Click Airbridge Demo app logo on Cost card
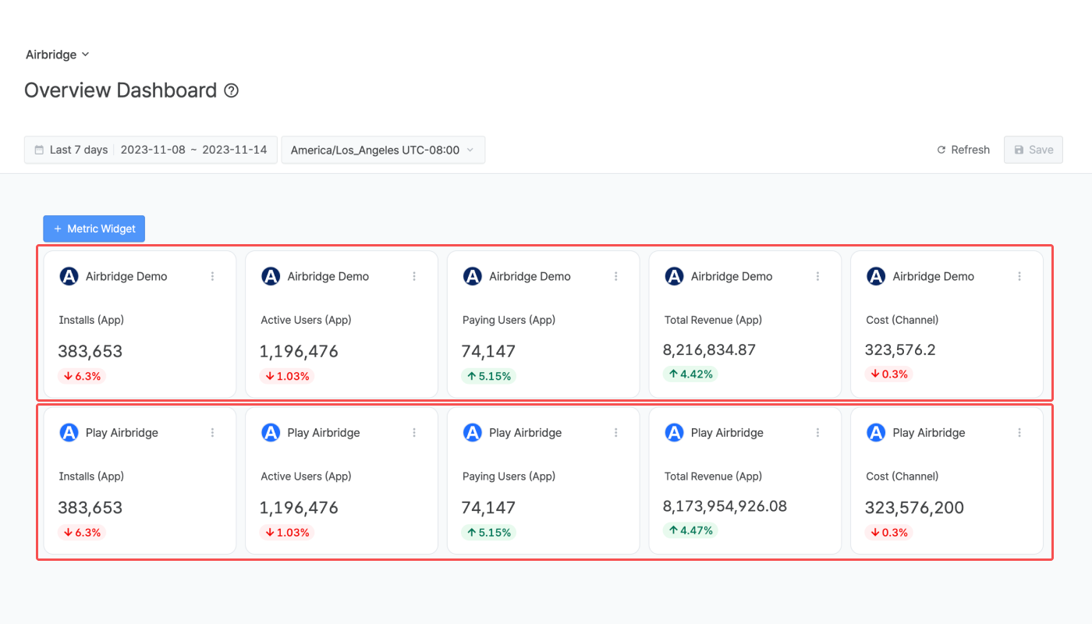Image resolution: width=1092 pixels, height=624 pixels. pyautogui.click(x=876, y=276)
